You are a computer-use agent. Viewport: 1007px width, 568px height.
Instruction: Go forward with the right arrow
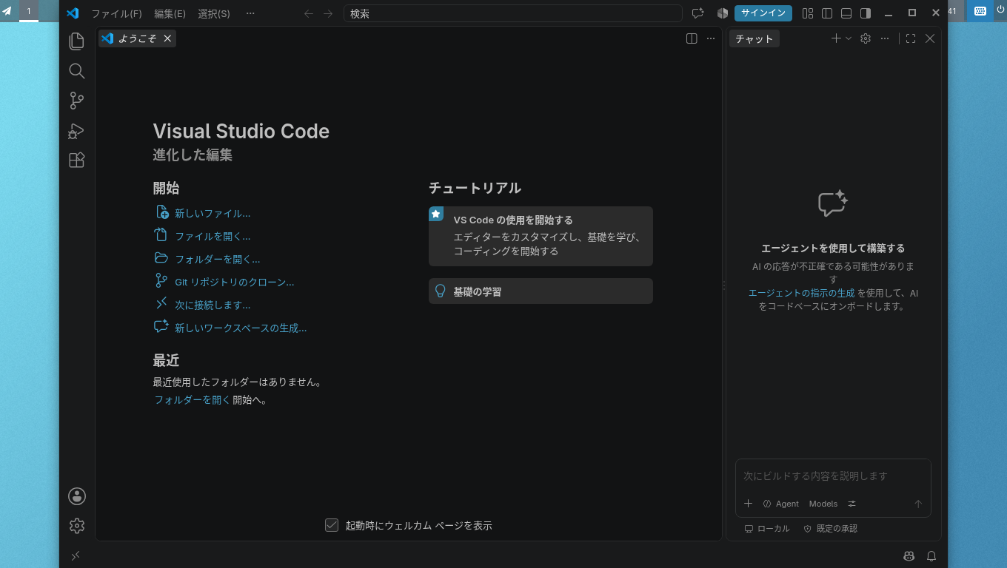point(328,13)
